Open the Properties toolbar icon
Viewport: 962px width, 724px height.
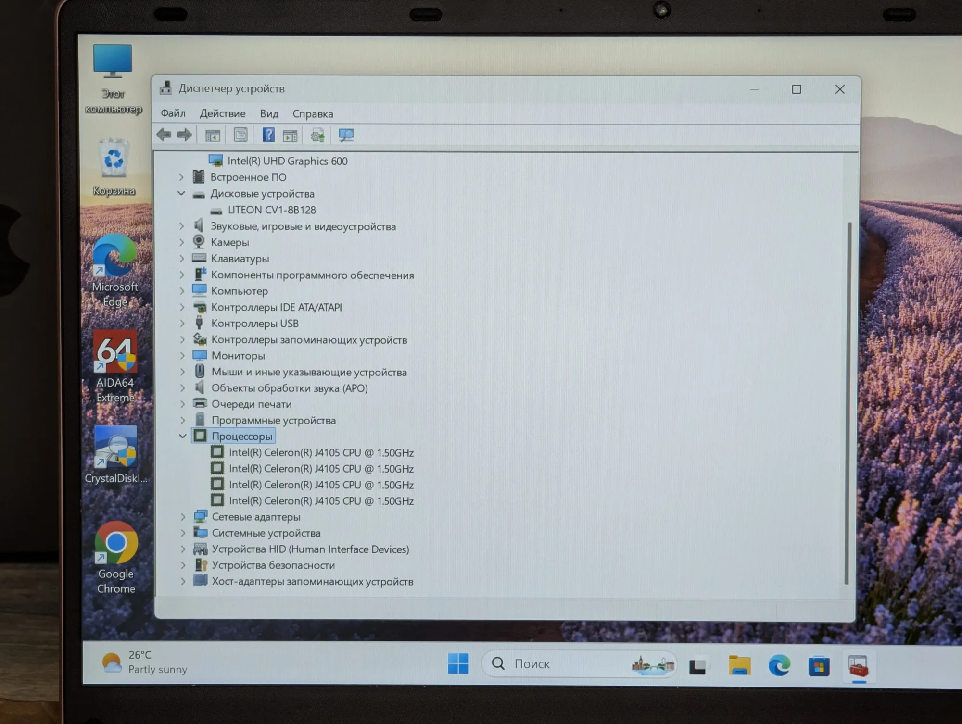pyautogui.click(x=240, y=135)
